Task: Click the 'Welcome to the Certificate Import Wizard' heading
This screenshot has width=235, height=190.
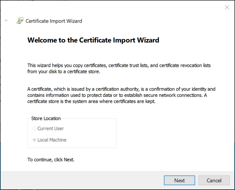Action: pyautogui.click(x=93, y=40)
